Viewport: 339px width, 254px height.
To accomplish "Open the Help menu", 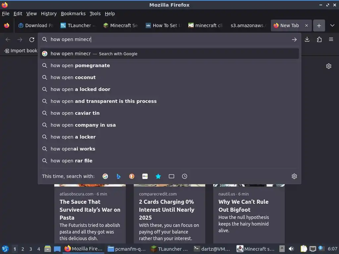I will (110, 14).
